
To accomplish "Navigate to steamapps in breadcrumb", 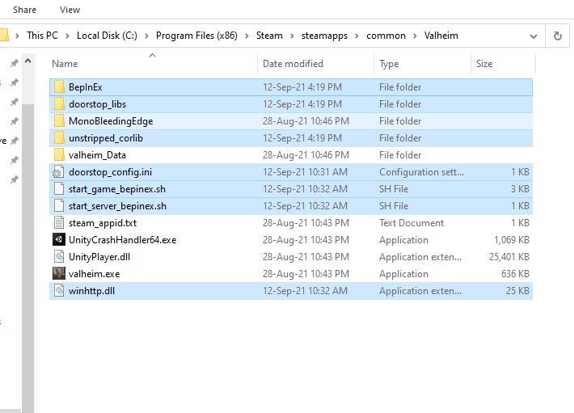I will pyautogui.click(x=324, y=36).
